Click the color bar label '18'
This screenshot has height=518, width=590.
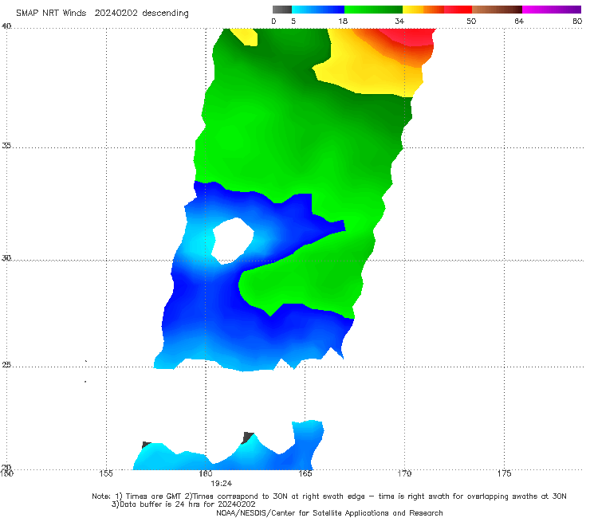point(343,21)
